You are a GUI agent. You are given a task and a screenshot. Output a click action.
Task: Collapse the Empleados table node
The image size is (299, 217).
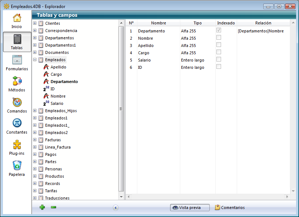click(35, 60)
